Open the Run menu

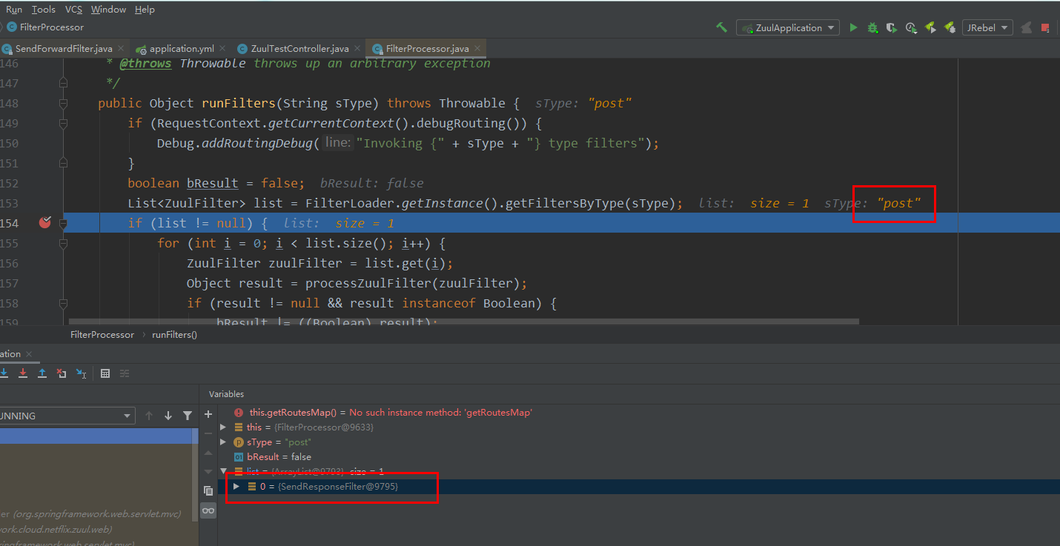click(14, 9)
